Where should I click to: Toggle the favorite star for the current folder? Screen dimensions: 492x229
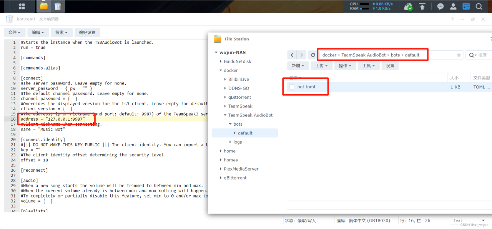(x=459, y=55)
